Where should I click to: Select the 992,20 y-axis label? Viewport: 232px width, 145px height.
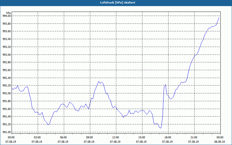tap(7, 86)
